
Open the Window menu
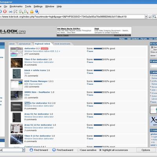click(x=49, y=6)
